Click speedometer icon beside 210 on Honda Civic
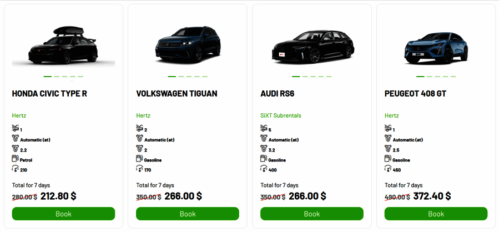The image size is (499, 232). [x=15, y=169]
